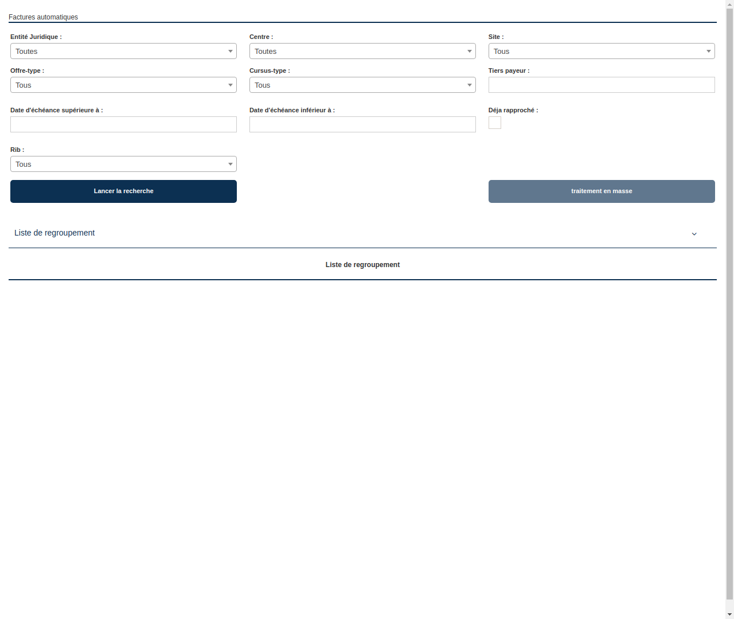The height and width of the screenshot is (619, 734).
Task: Click the scrollbar down arrow
Action: pos(729,615)
